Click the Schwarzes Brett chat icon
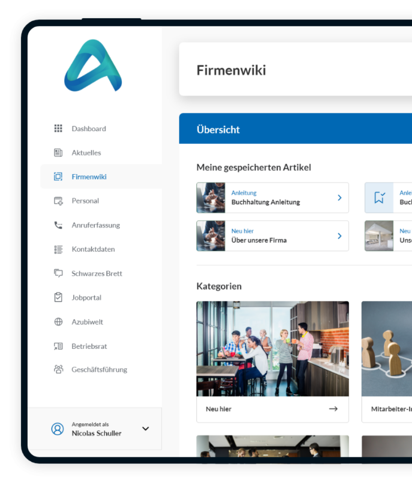 [x=58, y=273]
